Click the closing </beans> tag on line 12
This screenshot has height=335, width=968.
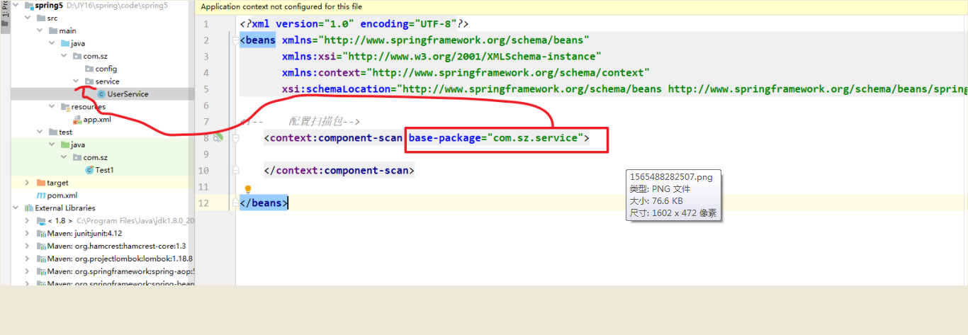point(264,203)
